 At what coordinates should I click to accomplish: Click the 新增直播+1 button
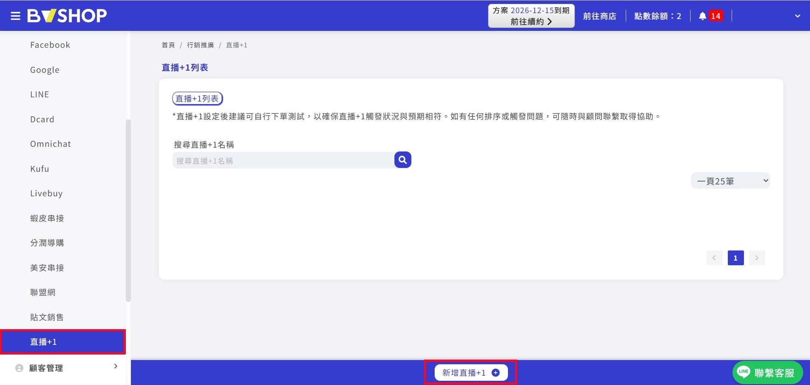(x=471, y=373)
